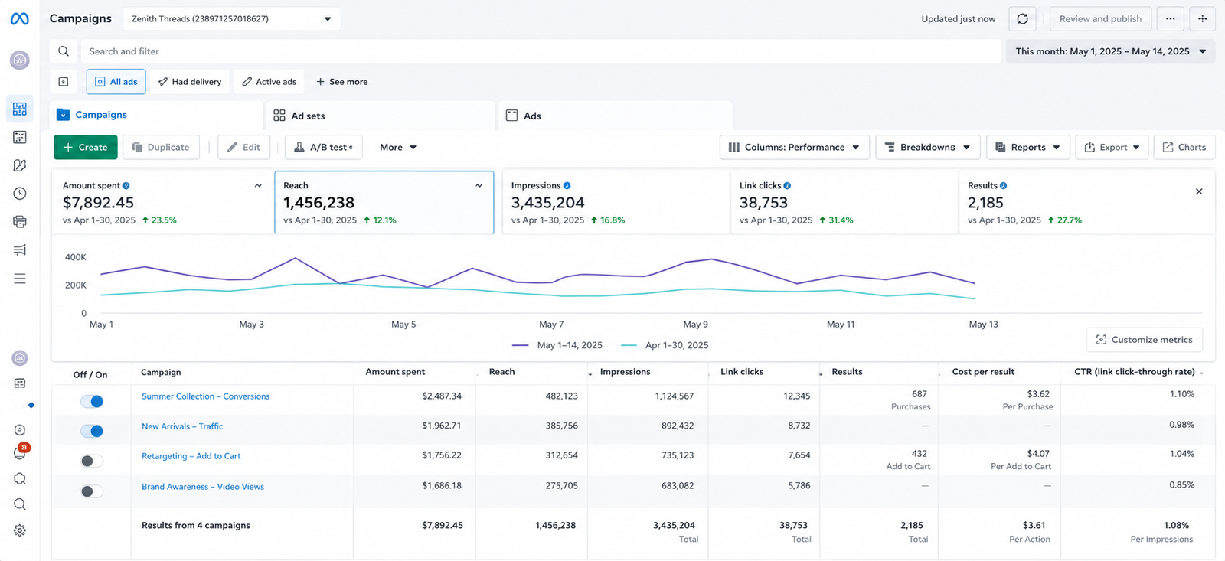This screenshot has height=561, width=1225.
Task: Select the Had delivery filter
Action: (x=190, y=82)
